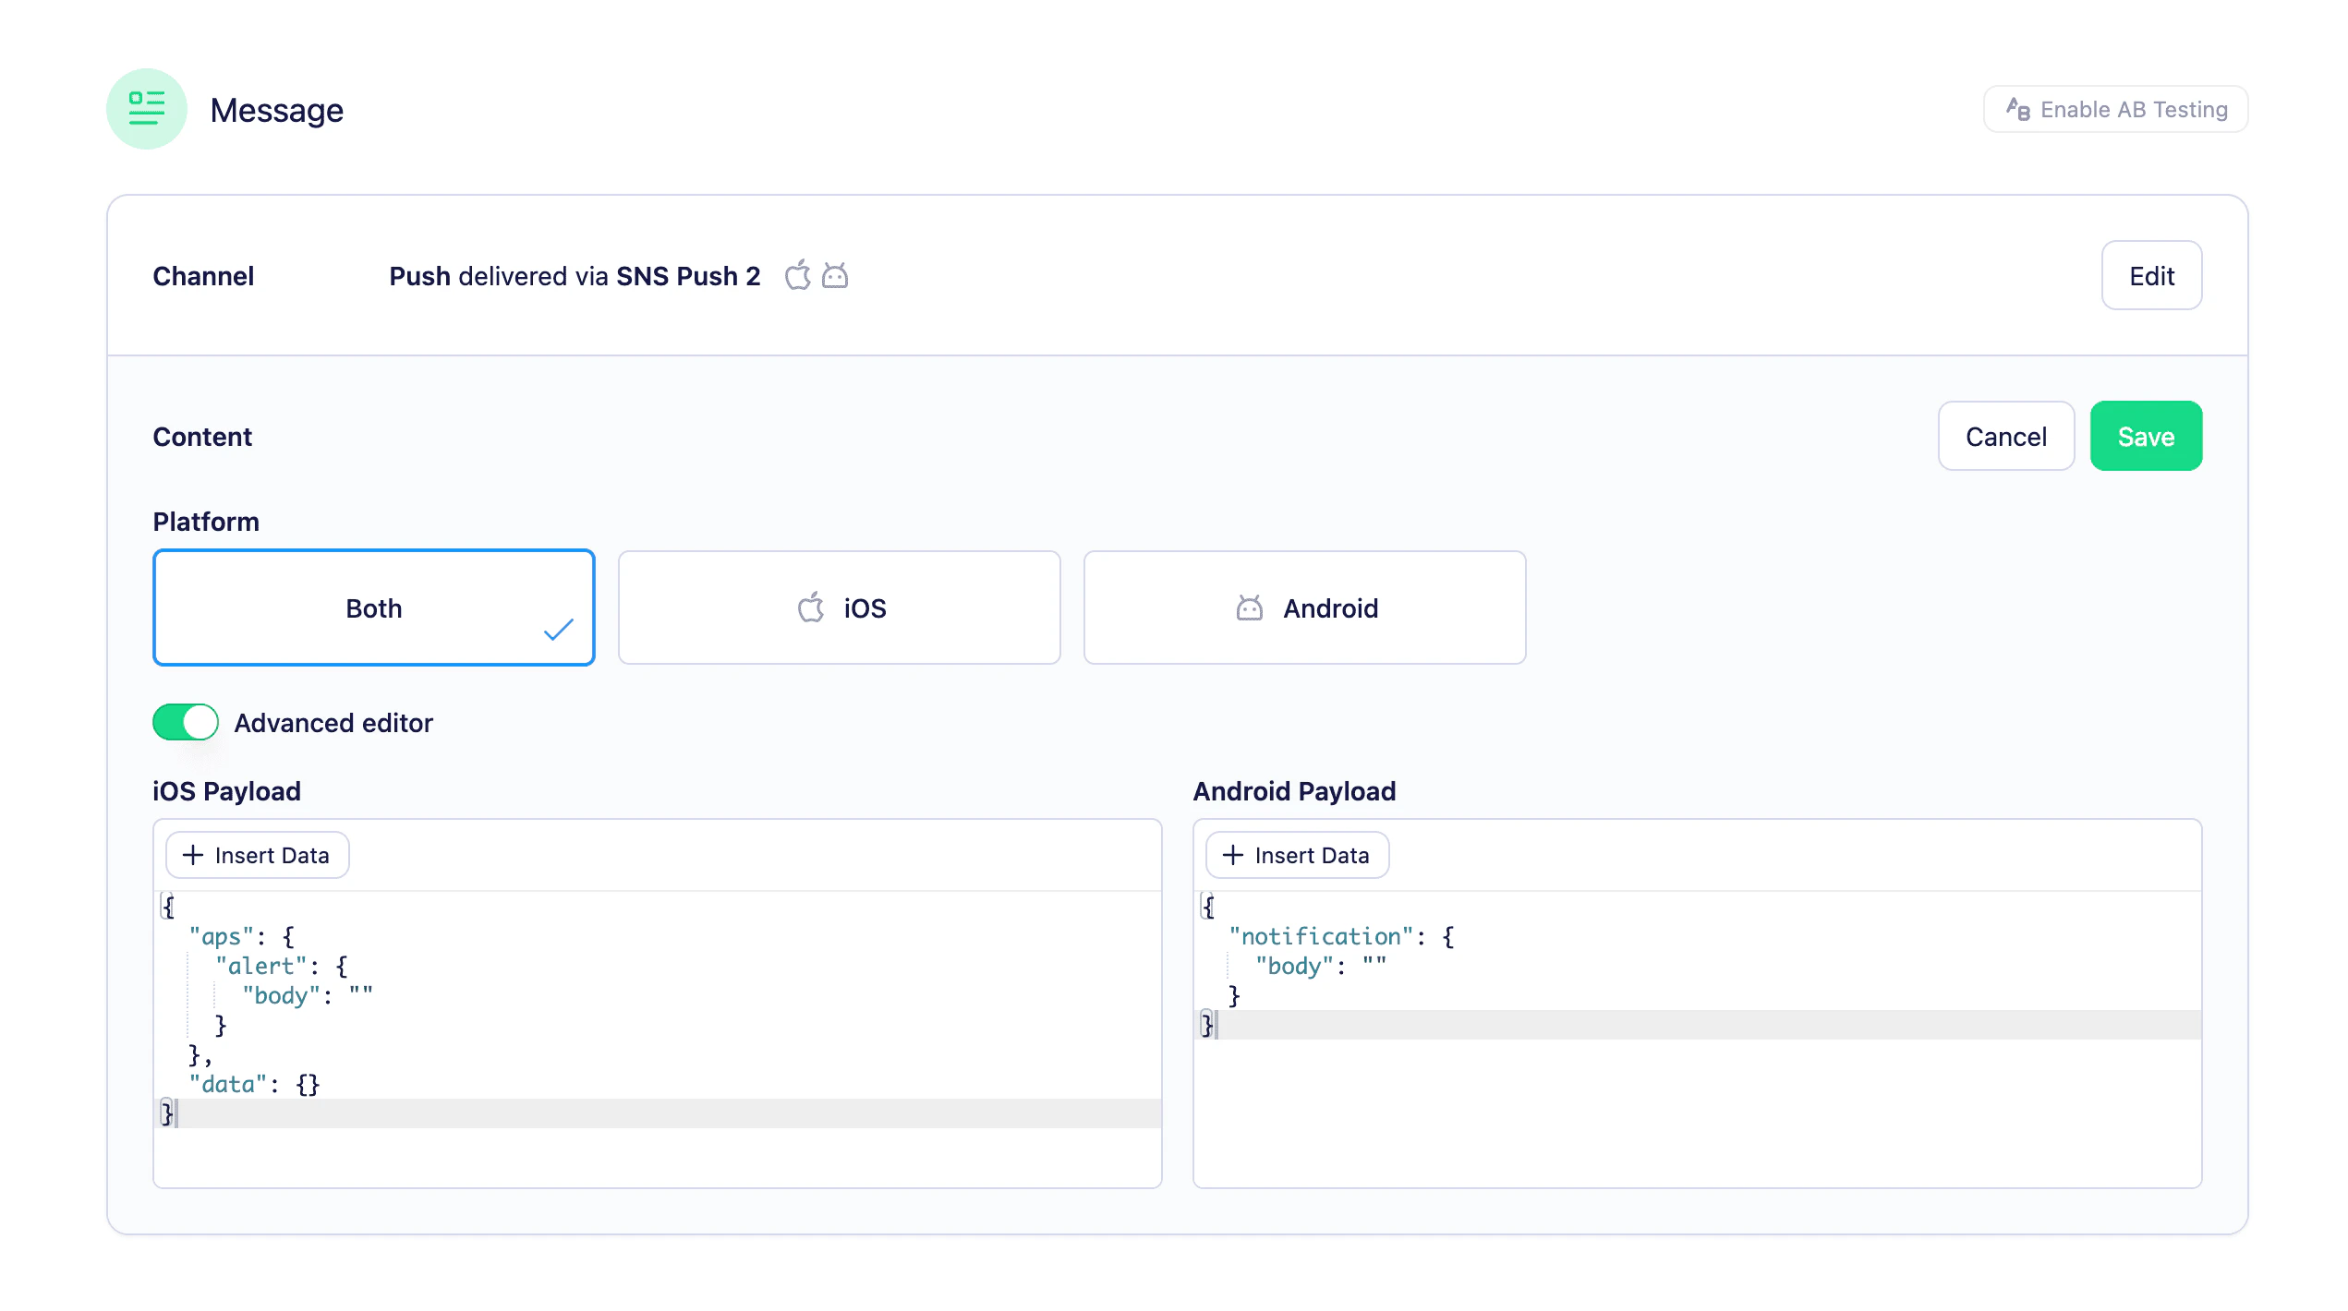The image size is (2348, 1311).
Task: Click the Android Payload label
Action: click(1294, 791)
